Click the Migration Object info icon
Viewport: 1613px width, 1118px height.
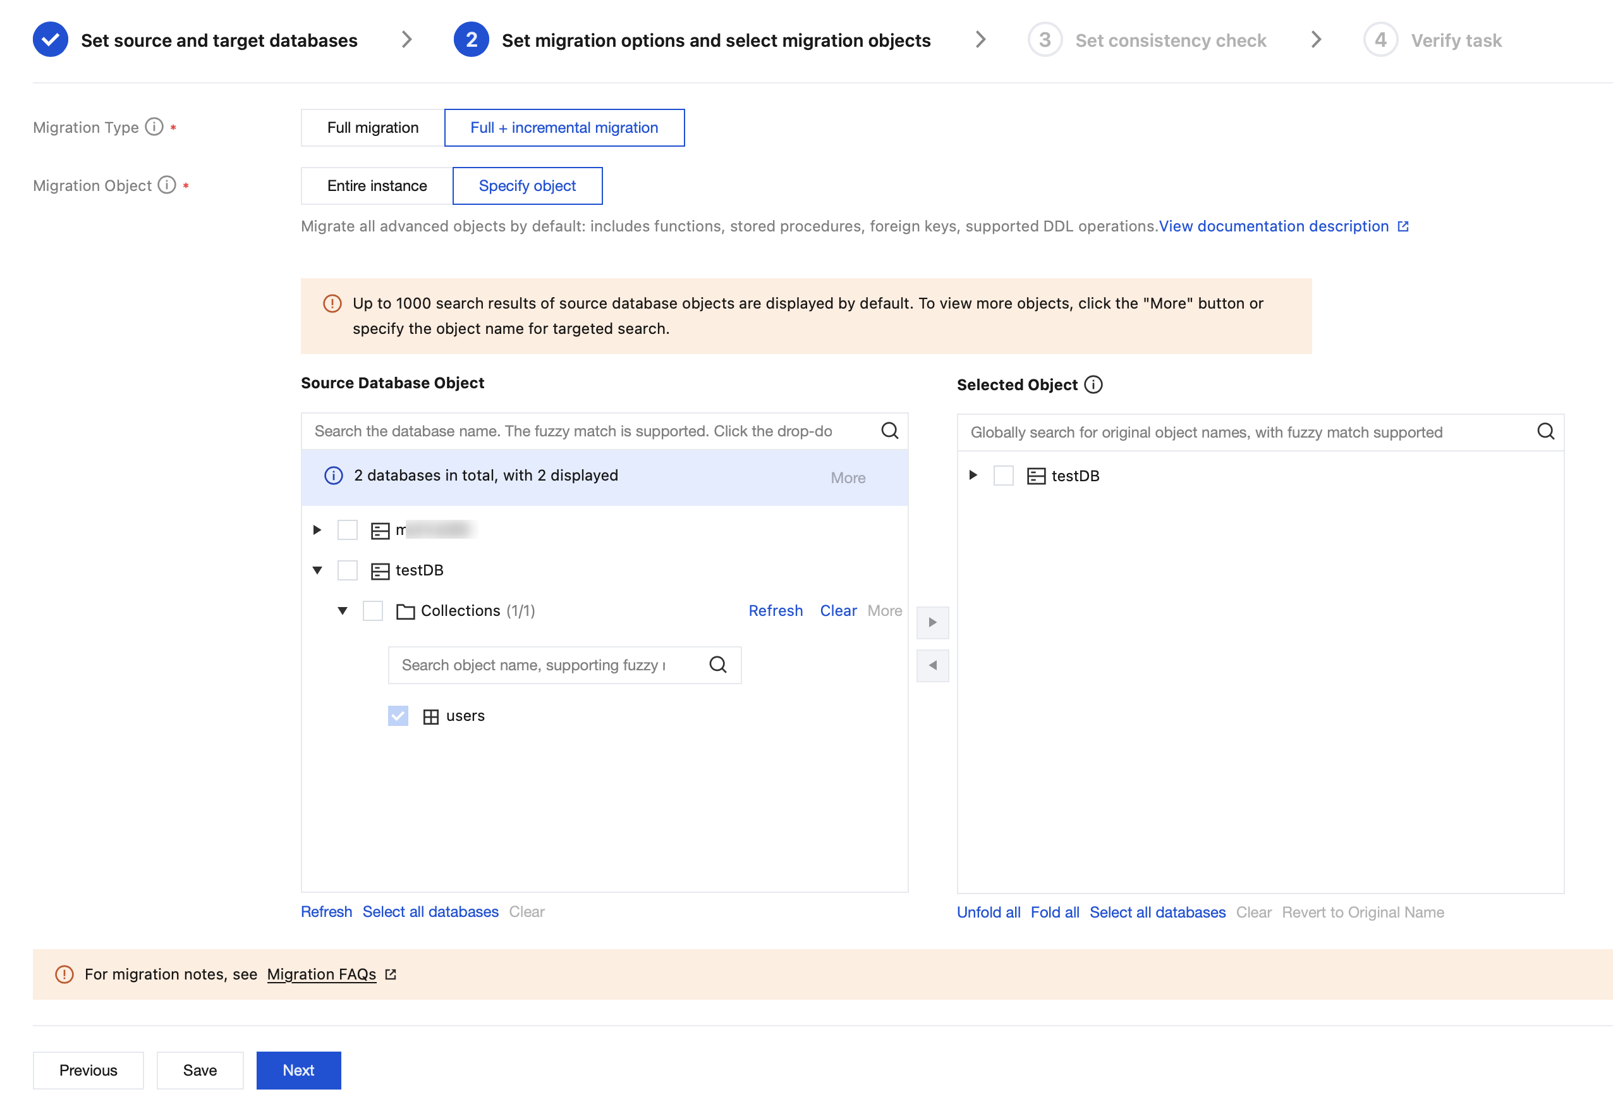click(x=167, y=185)
